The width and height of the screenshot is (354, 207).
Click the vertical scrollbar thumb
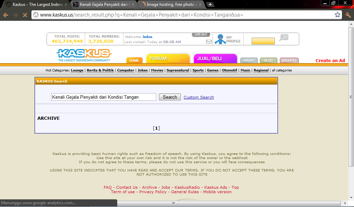[351, 97]
